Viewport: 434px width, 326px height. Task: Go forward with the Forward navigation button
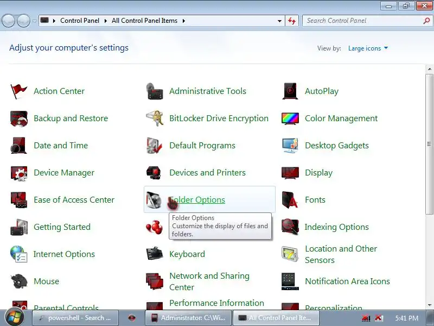(23, 21)
